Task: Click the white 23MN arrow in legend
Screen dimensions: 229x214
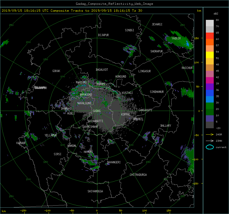Action: 210,141
